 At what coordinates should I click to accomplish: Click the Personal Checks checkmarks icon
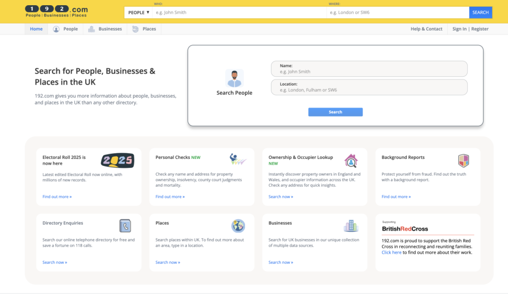click(238, 159)
